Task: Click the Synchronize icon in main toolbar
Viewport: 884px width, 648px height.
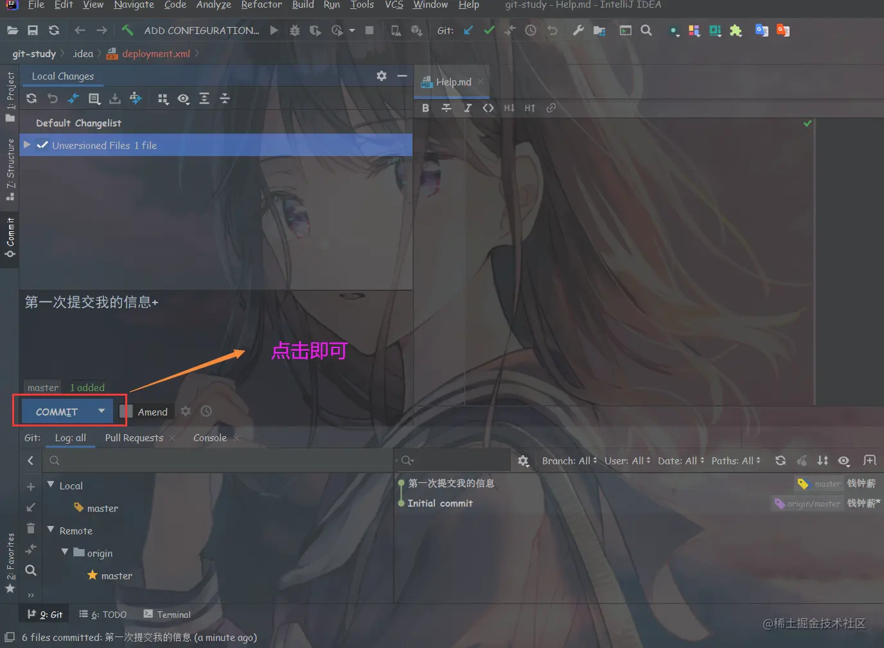Action: point(54,30)
